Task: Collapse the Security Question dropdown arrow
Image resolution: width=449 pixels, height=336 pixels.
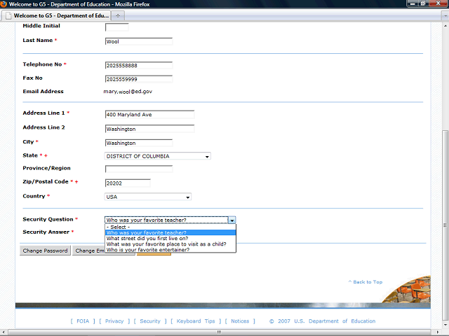Action: click(232, 220)
